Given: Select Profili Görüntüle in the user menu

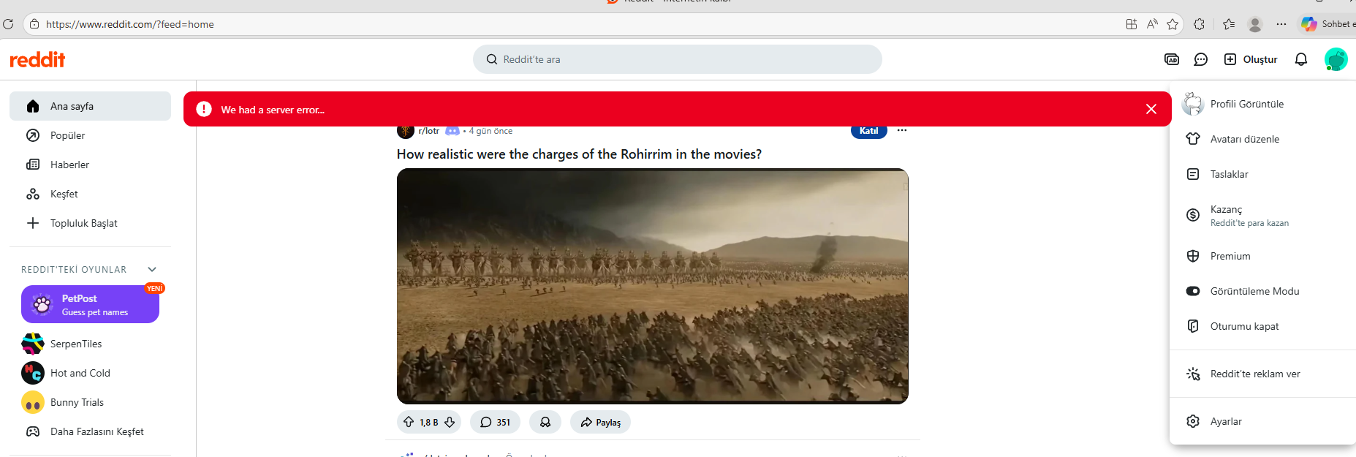Looking at the screenshot, I should (1262, 104).
